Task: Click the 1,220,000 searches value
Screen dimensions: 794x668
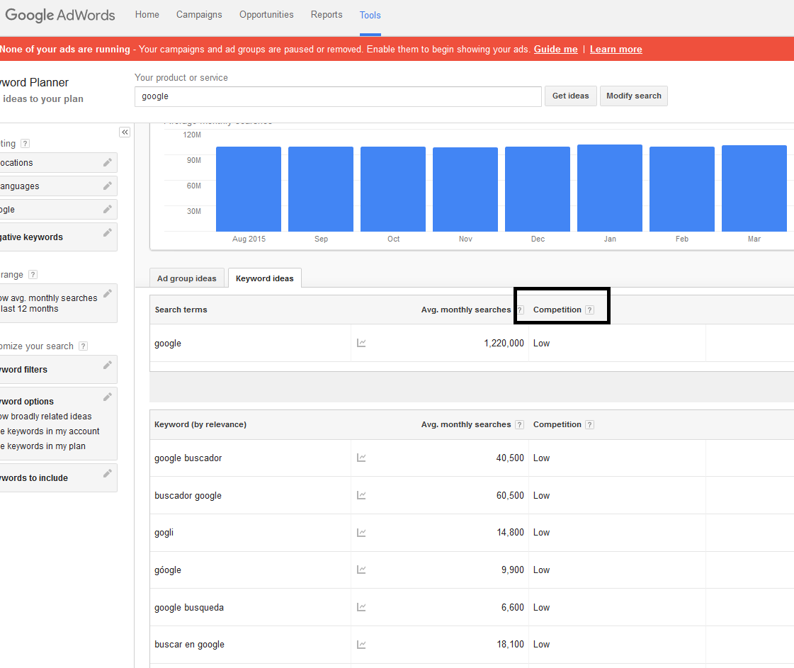Action: point(504,343)
